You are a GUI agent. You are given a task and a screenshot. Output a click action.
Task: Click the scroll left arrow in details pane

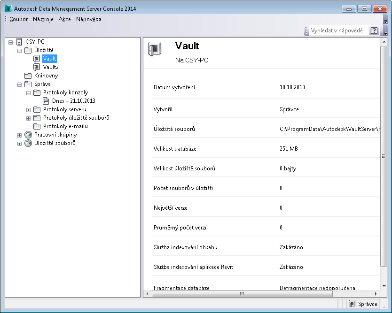coord(147,294)
